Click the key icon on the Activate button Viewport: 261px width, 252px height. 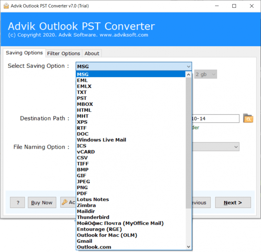coord(65,202)
